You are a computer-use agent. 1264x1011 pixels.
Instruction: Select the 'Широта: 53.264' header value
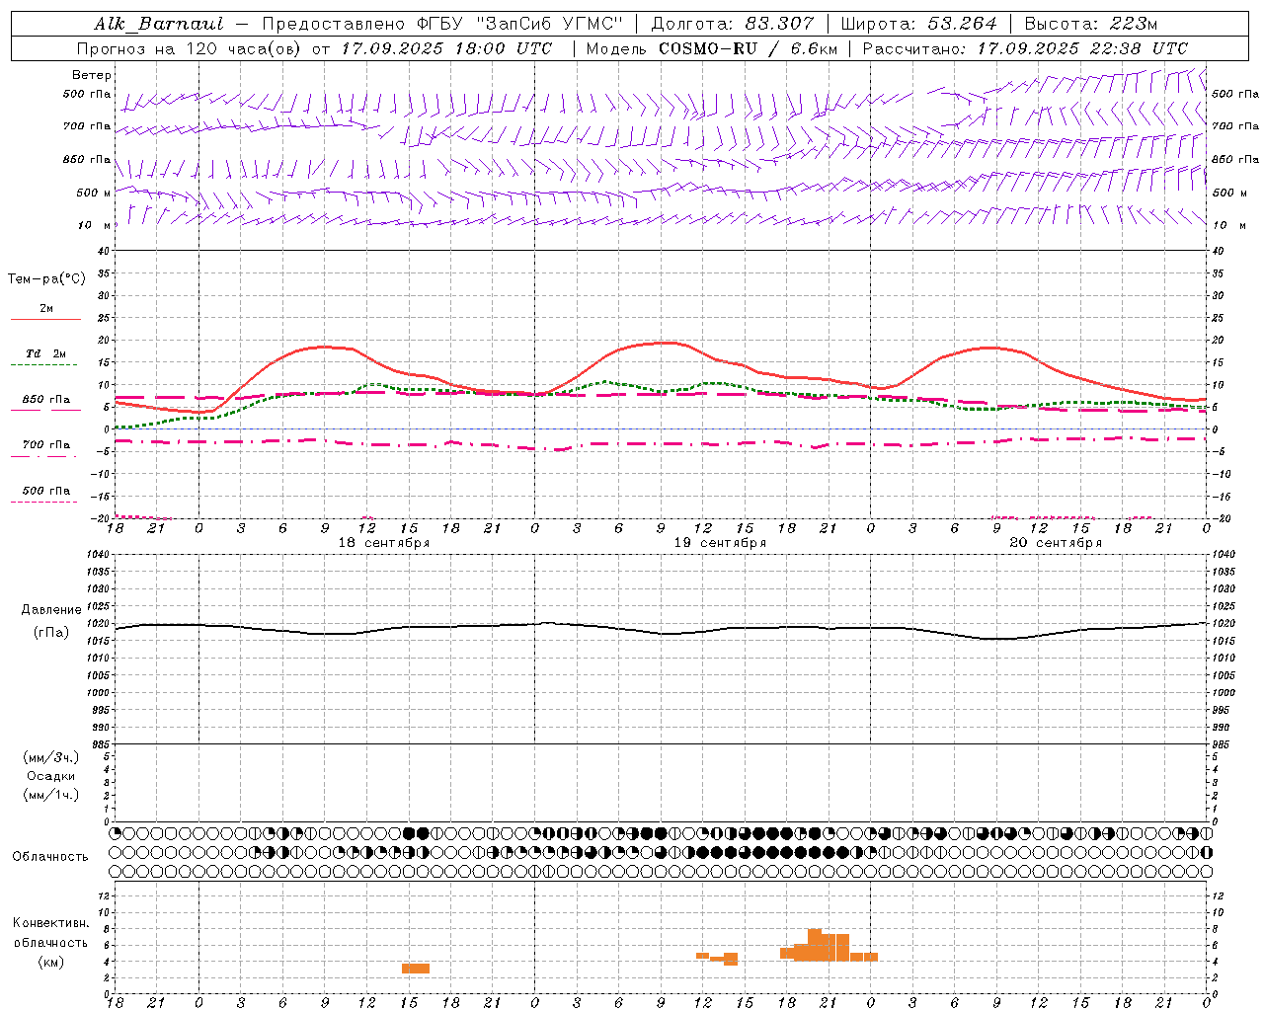(x=919, y=24)
